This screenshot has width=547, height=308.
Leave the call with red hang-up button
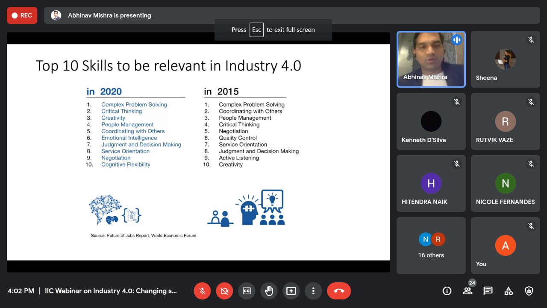click(339, 291)
